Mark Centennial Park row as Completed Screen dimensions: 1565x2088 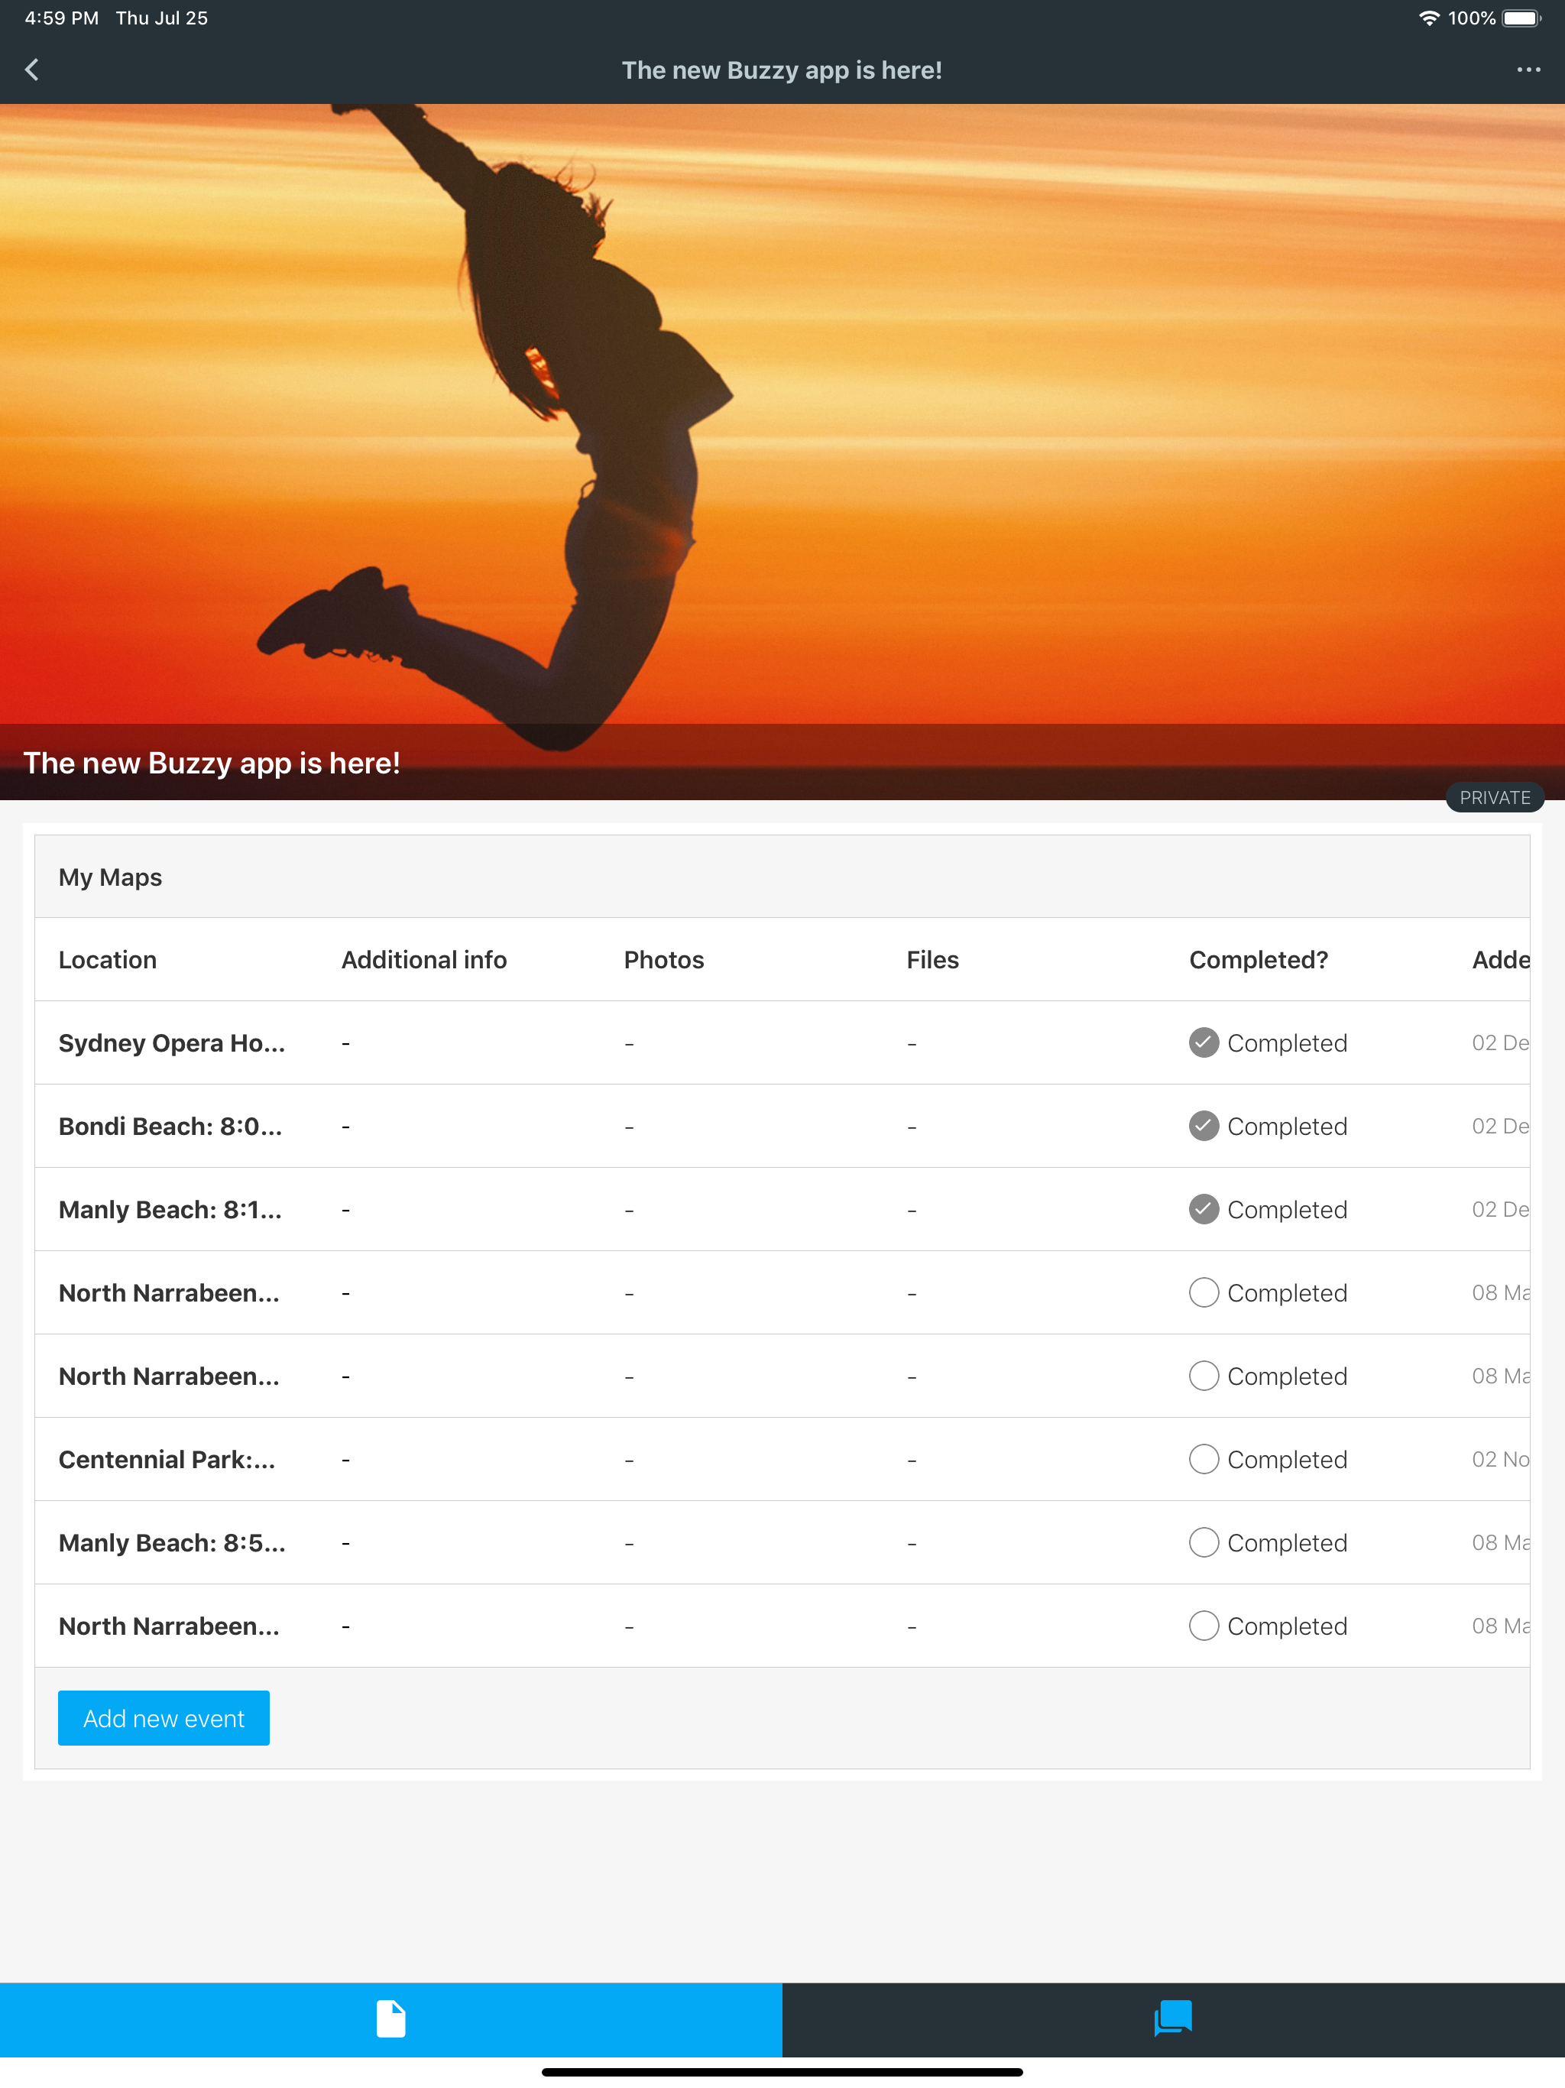[1204, 1458]
